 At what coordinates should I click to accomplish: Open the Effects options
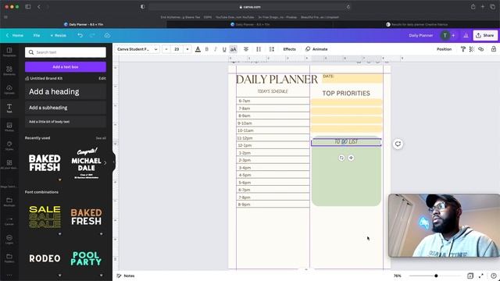coord(289,49)
